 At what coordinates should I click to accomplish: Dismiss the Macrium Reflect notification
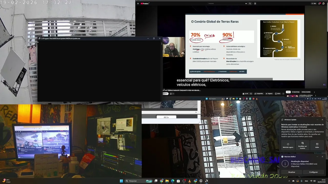(x=322, y=157)
